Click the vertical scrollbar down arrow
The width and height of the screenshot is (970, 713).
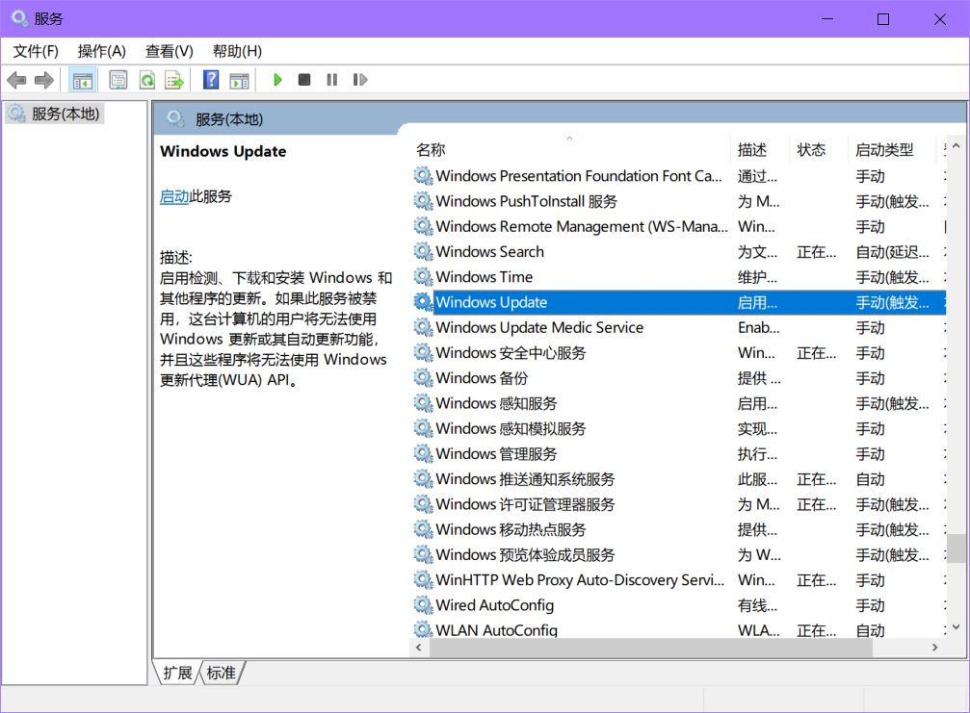(x=957, y=627)
